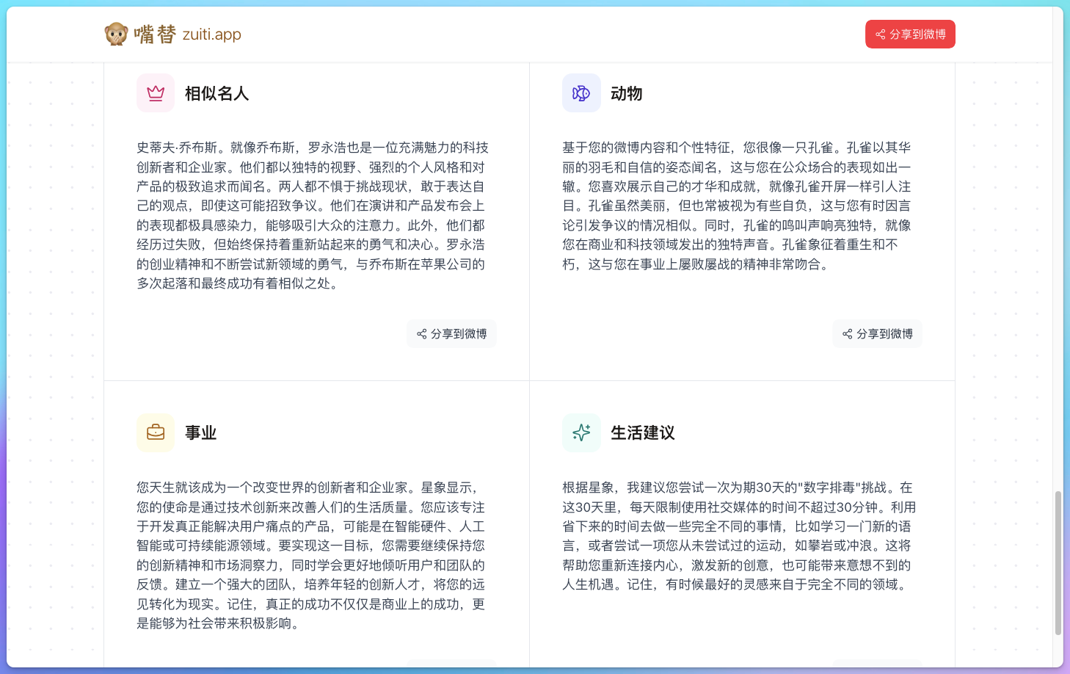Click the monkey logo icon
The image size is (1070, 674).
[x=116, y=34]
